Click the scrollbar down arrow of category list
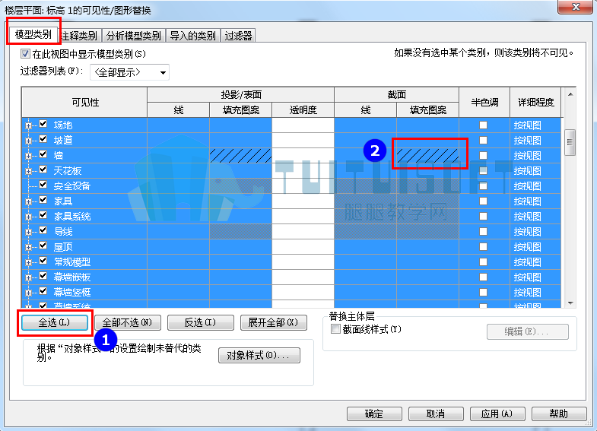This screenshot has width=597, height=431. [x=570, y=303]
